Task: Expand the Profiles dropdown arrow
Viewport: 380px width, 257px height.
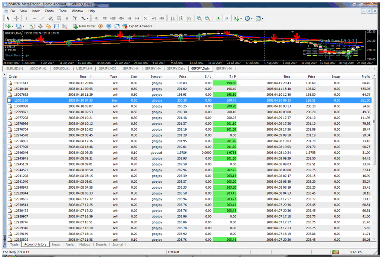Action: [x=23, y=26]
